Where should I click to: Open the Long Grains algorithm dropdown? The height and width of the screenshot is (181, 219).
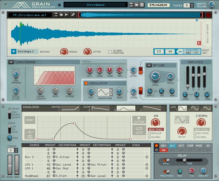pyautogui.click(x=11, y=62)
